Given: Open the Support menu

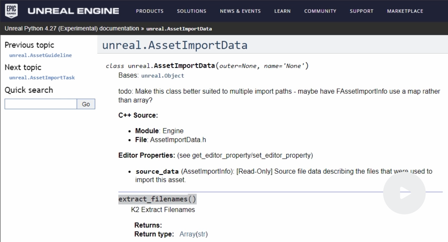Looking at the screenshot, I should click(361, 11).
